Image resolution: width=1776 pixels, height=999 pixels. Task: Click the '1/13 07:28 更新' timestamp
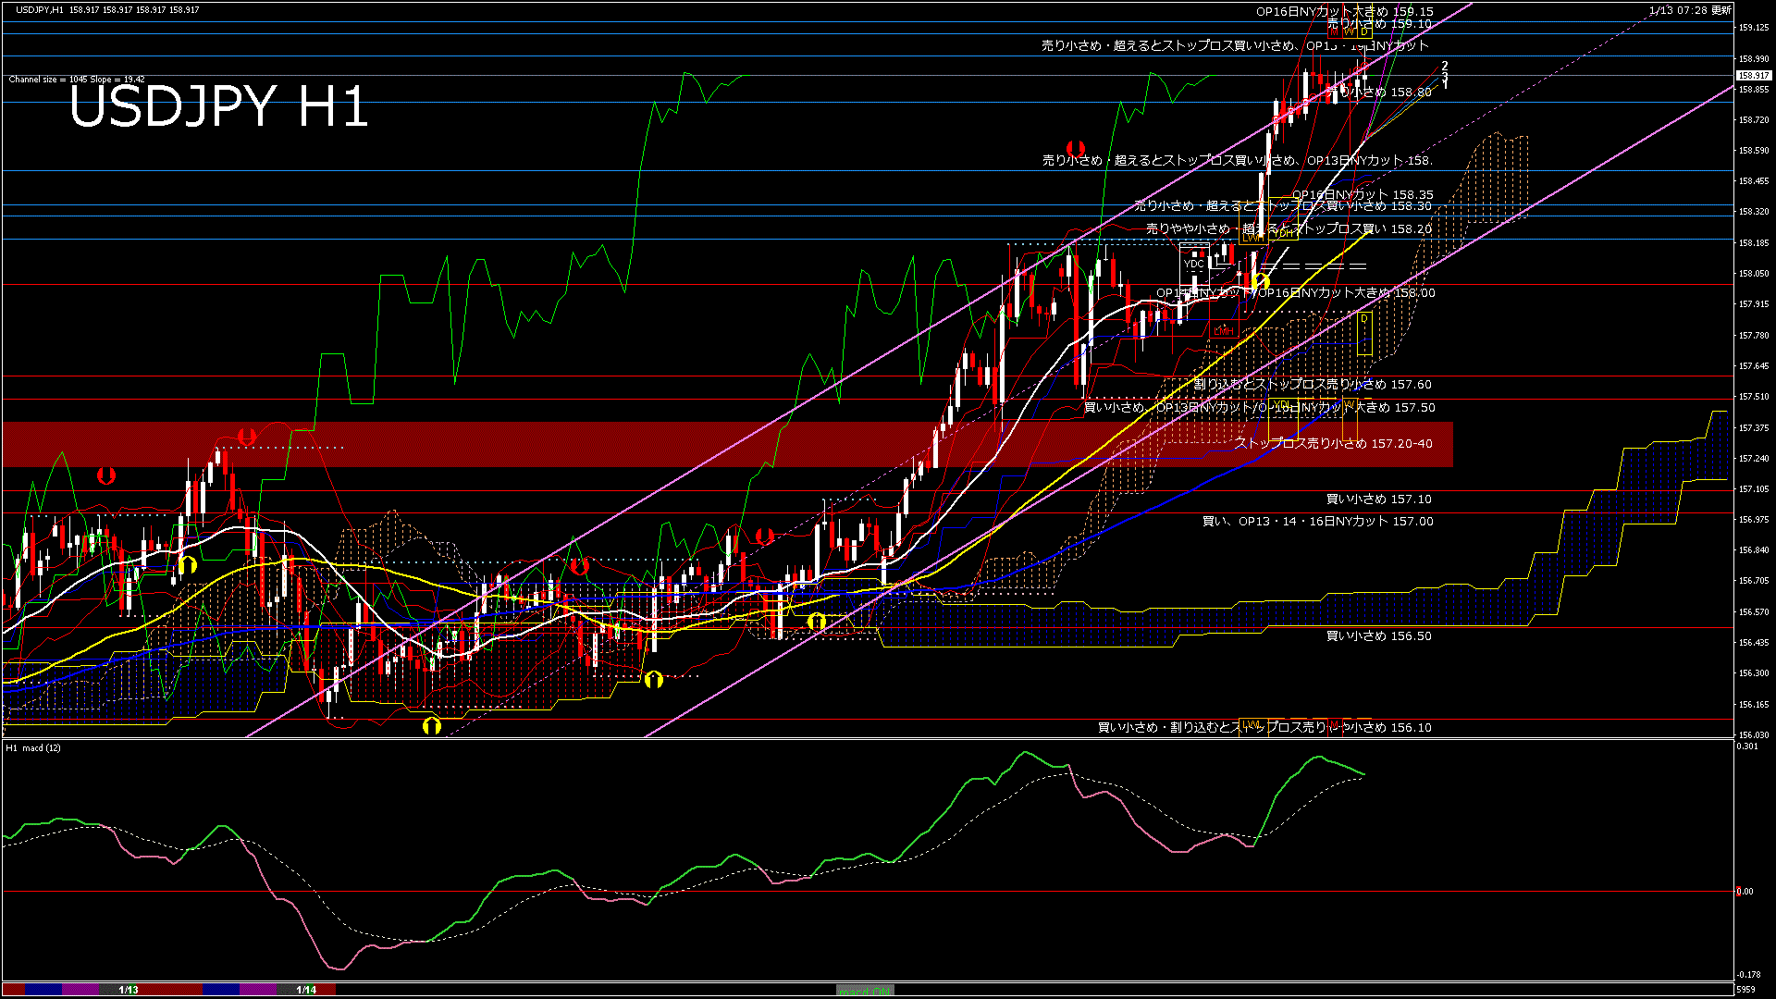(x=1689, y=10)
